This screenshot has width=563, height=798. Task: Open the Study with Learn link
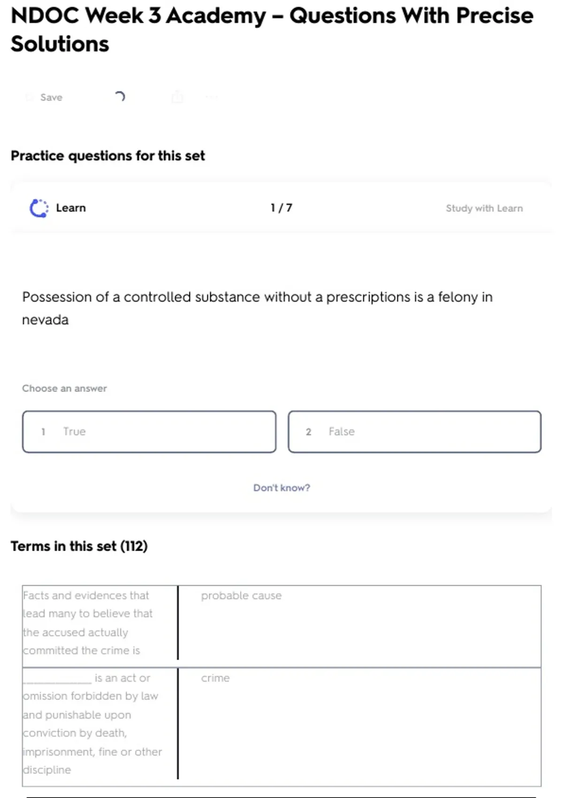pos(484,208)
